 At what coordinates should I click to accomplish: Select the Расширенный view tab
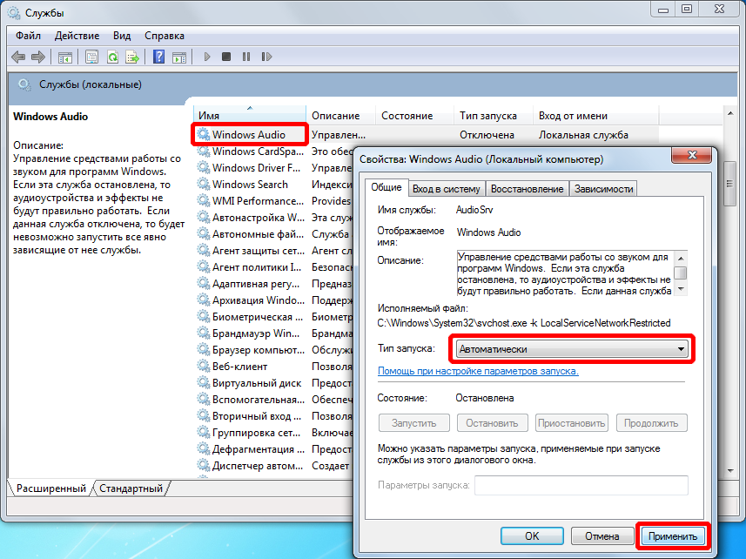tap(50, 488)
